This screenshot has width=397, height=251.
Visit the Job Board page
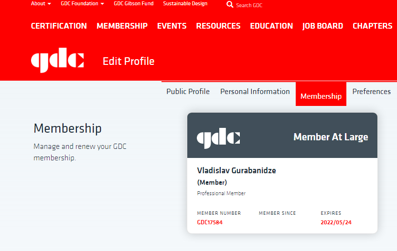coord(322,26)
